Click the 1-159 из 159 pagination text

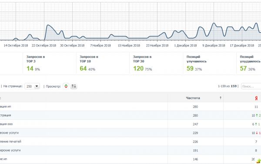tap(227, 86)
